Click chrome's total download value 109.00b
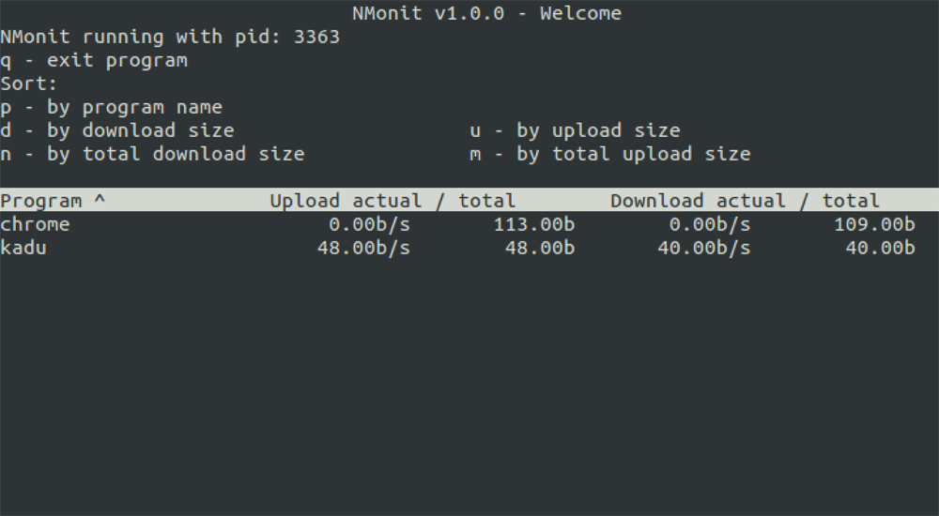939x516 pixels. pyautogui.click(x=874, y=224)
